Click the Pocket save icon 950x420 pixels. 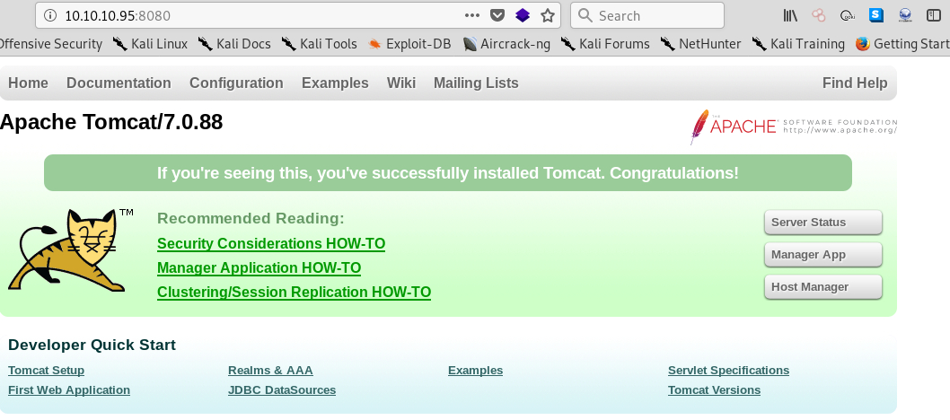coord(497,16)
